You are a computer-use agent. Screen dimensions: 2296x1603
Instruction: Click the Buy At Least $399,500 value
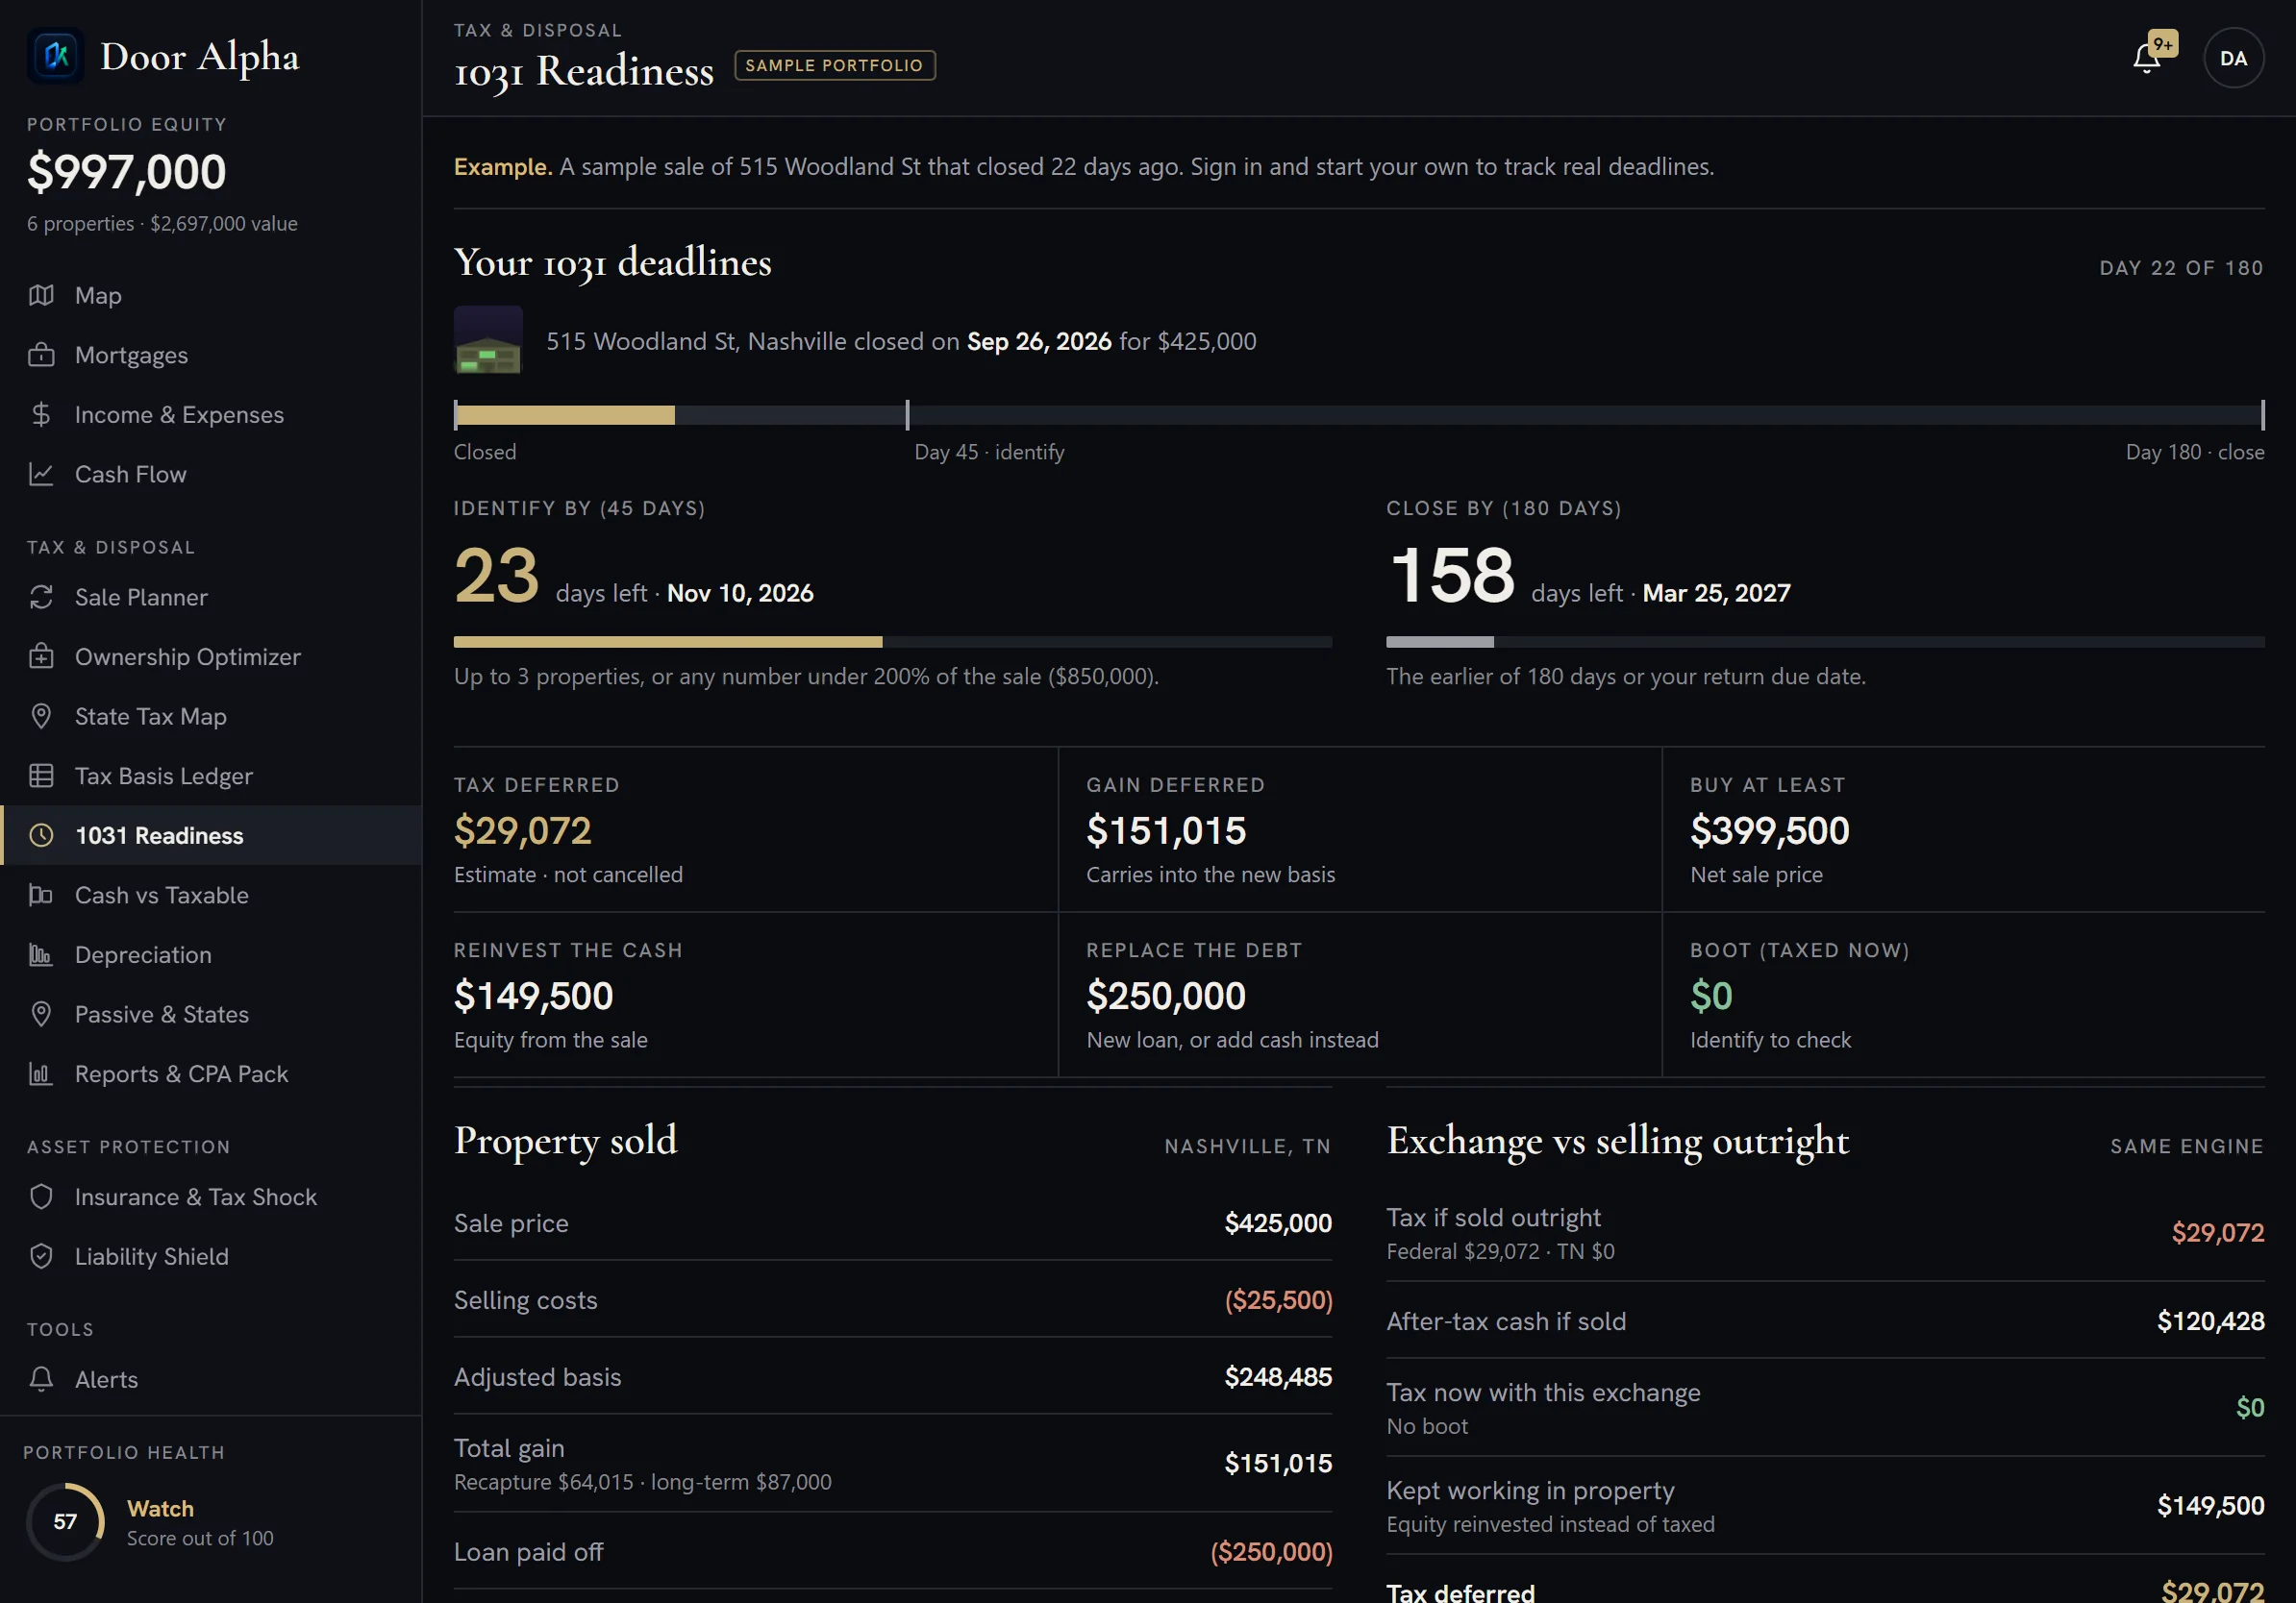pos(1769,830)
